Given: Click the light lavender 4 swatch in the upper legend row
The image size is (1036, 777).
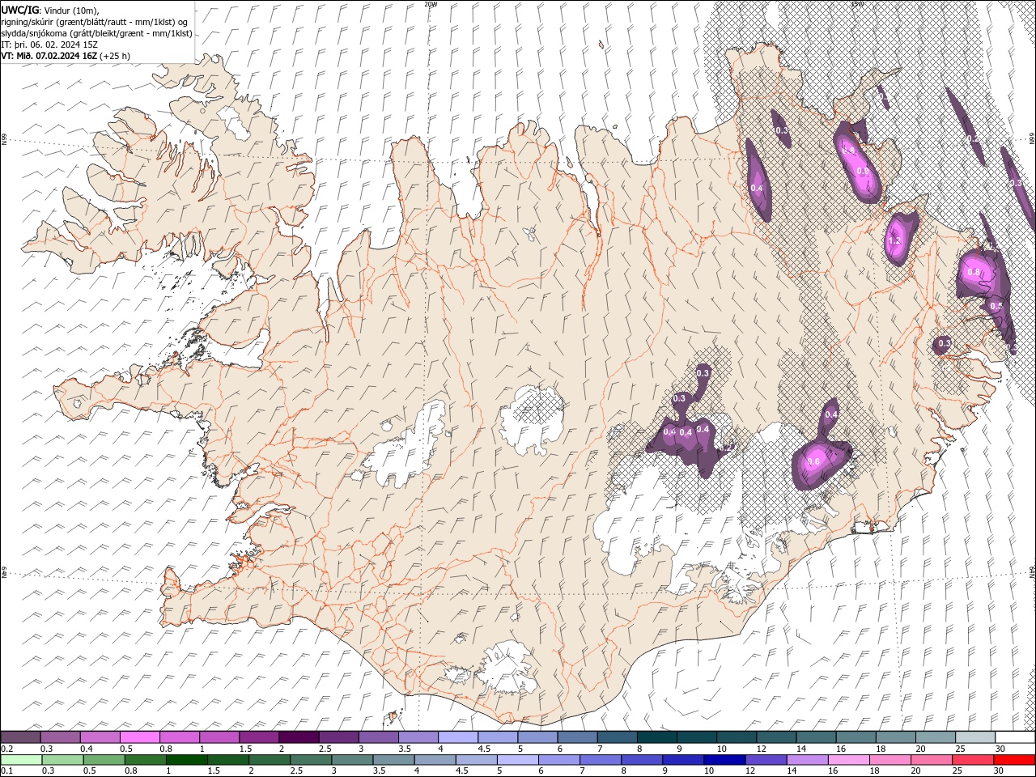Looking at the screenshot, I should coord(457,737).
